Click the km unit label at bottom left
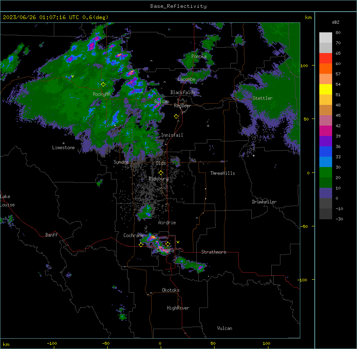This screenshot has width=357, height=349. 6,344
